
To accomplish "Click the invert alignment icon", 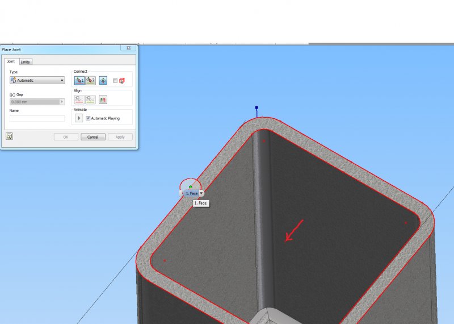I will [x=103, y=99].
